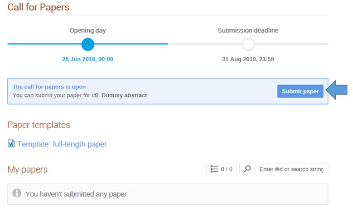The height and width of the screenshot is (211, 353).
Task: Select the Submission deadline timeline marker
Action: tap(248, 45)
